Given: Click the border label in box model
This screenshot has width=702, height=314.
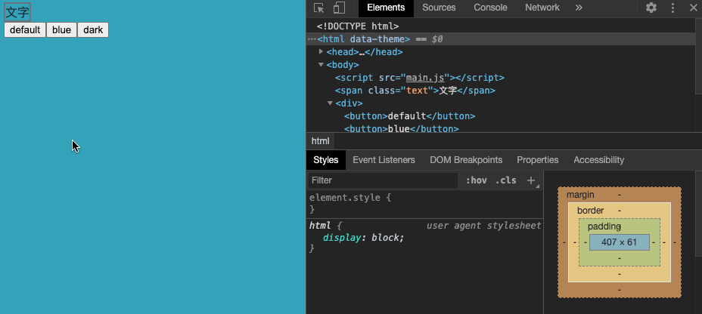Looking at the screenshot, I should [x=591, y=211].
